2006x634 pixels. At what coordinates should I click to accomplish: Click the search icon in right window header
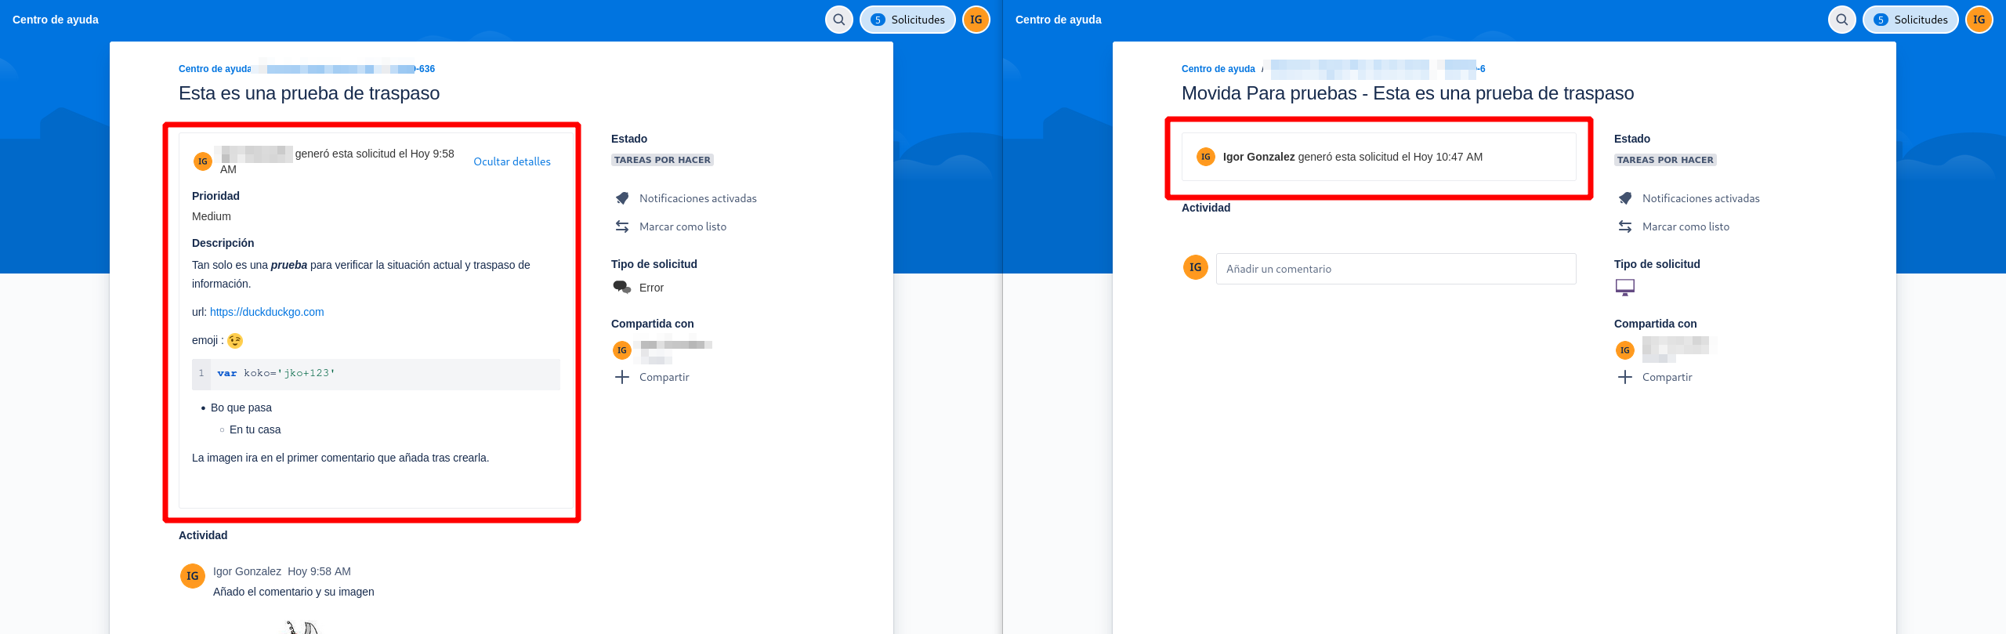pyautogui.click(x=1841, y=20)
